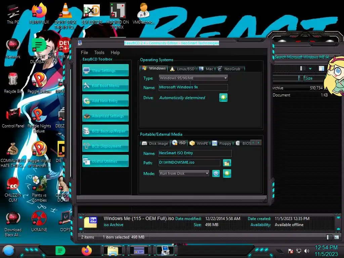
Task: Click the ISO Name field NeoSmart ISO Entry
Action: 195,153
